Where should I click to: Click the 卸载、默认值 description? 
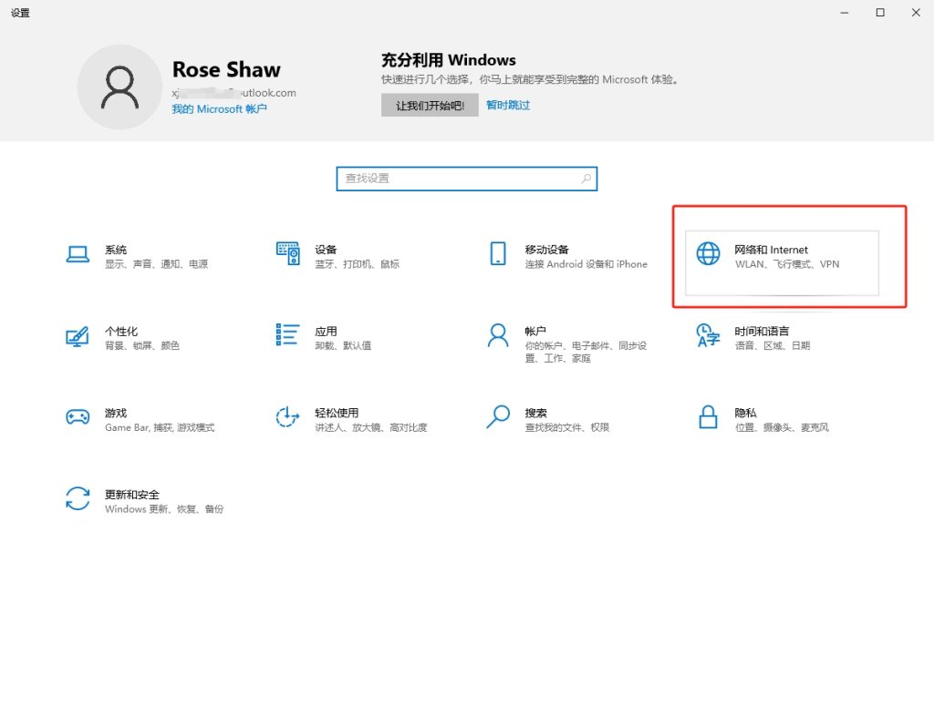tap(343, 345)
